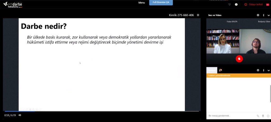271x122 pixels.
Task: Click the orange Sohbet yönetilmektedir banner
Action: click(x=239, y=76)
